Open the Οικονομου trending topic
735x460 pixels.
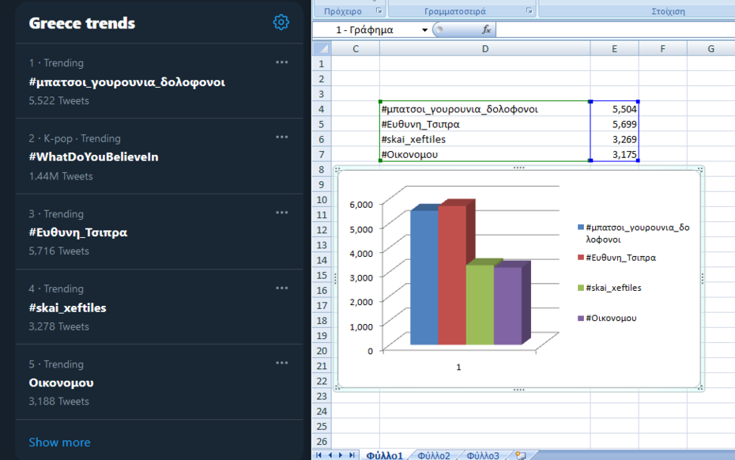[x=61, y=383]
